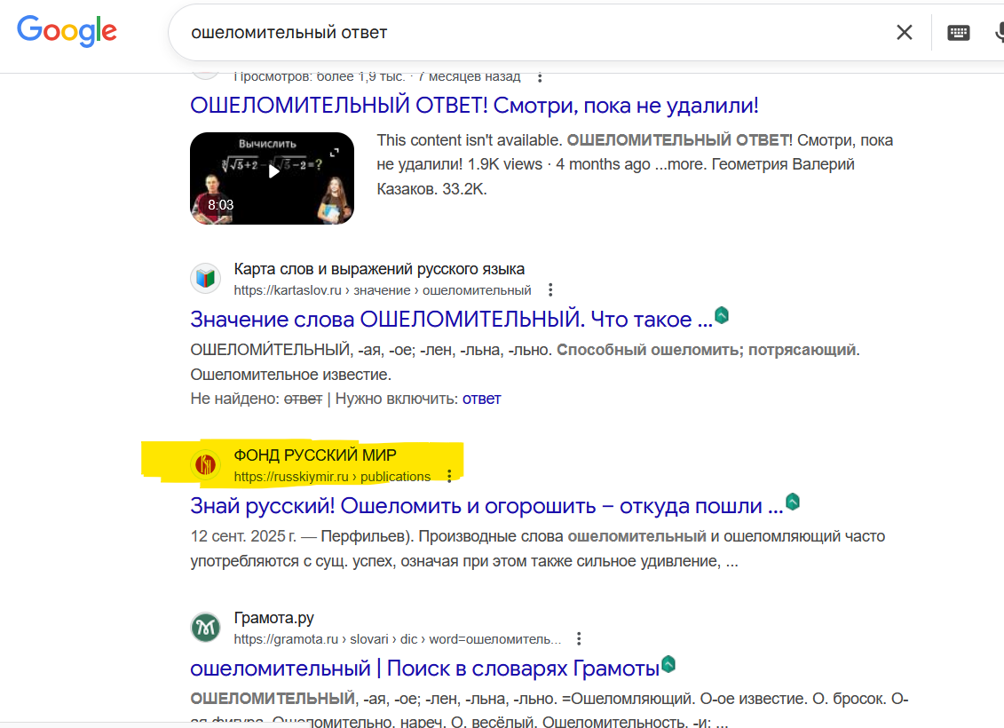Click the voice search microphone icon
The width and height of the screenshot is (1004, 728).
1000,32
